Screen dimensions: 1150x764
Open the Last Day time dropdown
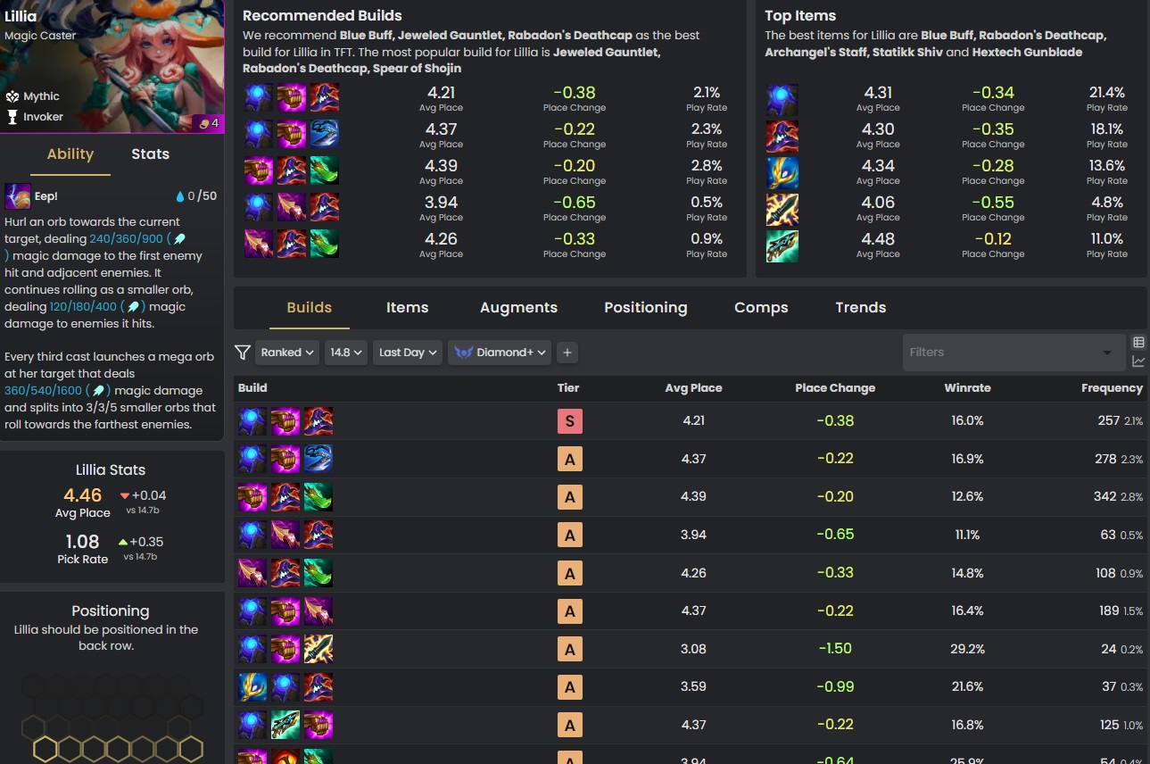coord(408,353)
